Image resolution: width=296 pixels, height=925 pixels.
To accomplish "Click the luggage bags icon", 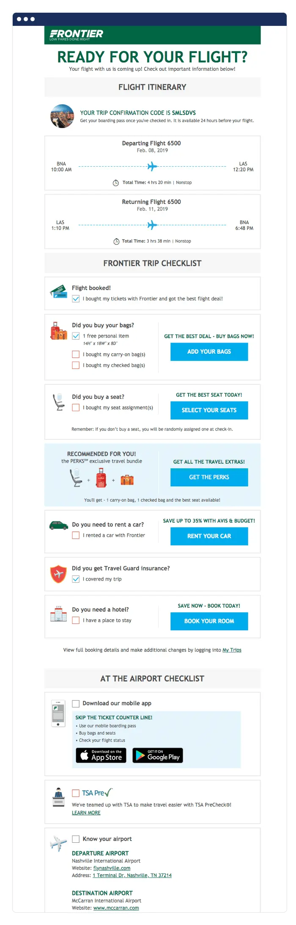I will (59, 330).
